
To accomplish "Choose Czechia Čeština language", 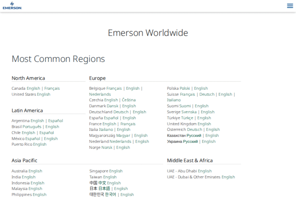I will [x=129, y=100].
